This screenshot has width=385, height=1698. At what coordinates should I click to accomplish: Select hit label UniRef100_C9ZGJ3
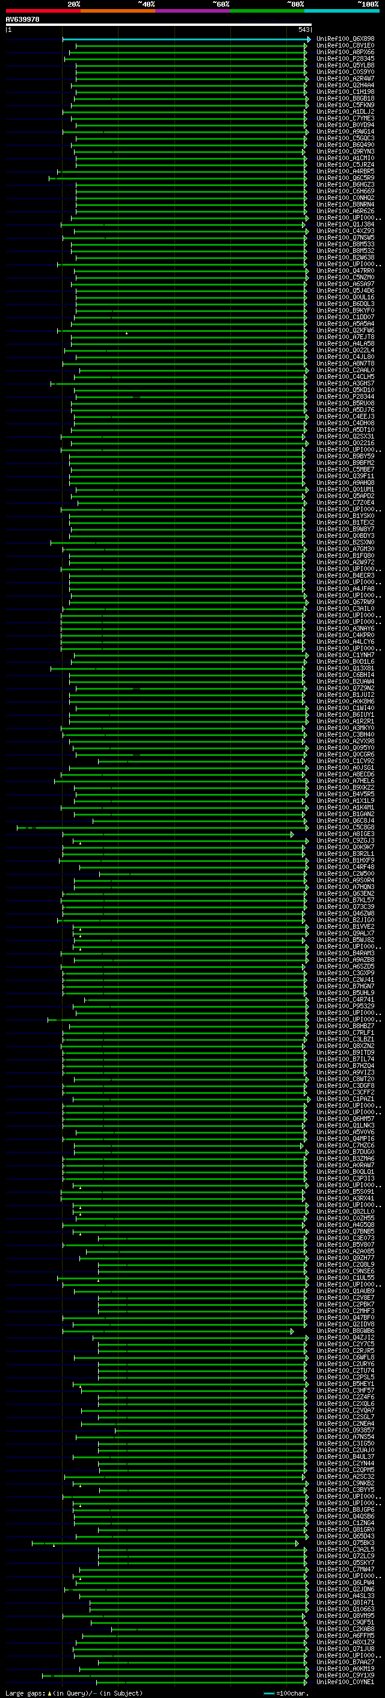(x=345, y=841)
